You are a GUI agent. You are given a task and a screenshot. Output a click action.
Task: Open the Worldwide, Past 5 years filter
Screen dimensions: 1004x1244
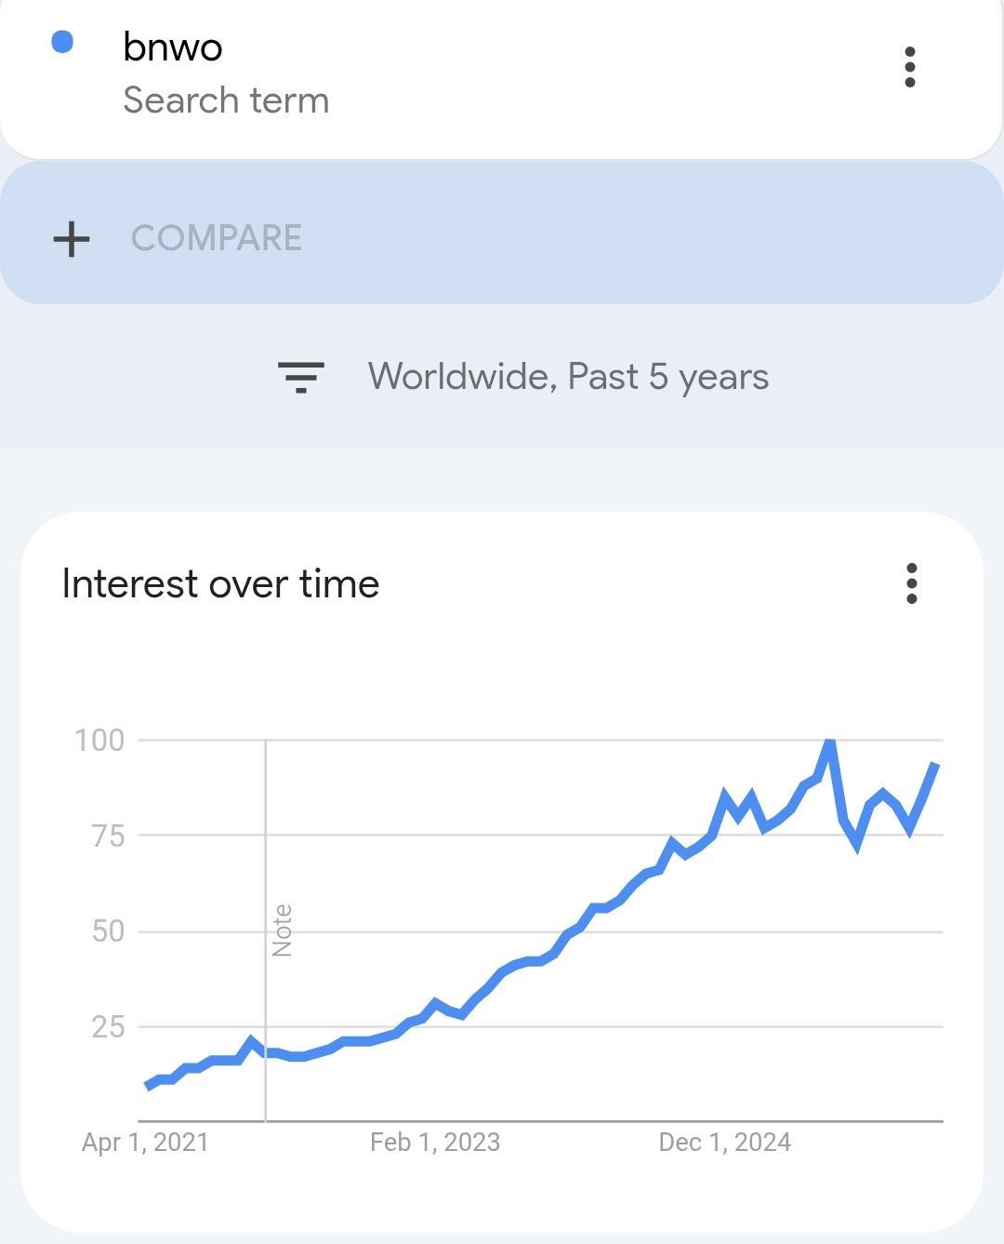(x=568, y=377)
